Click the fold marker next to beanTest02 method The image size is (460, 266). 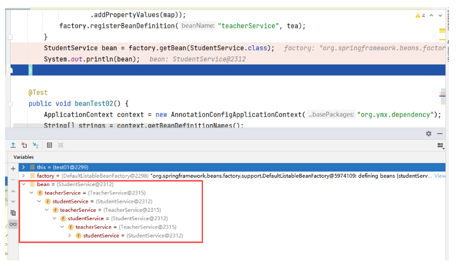point(10,104)
